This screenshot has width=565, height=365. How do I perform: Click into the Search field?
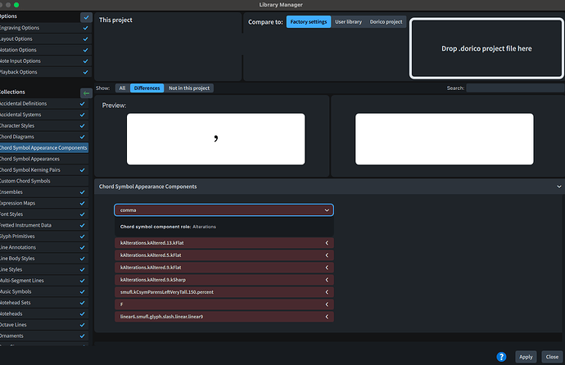click(515, 88)
